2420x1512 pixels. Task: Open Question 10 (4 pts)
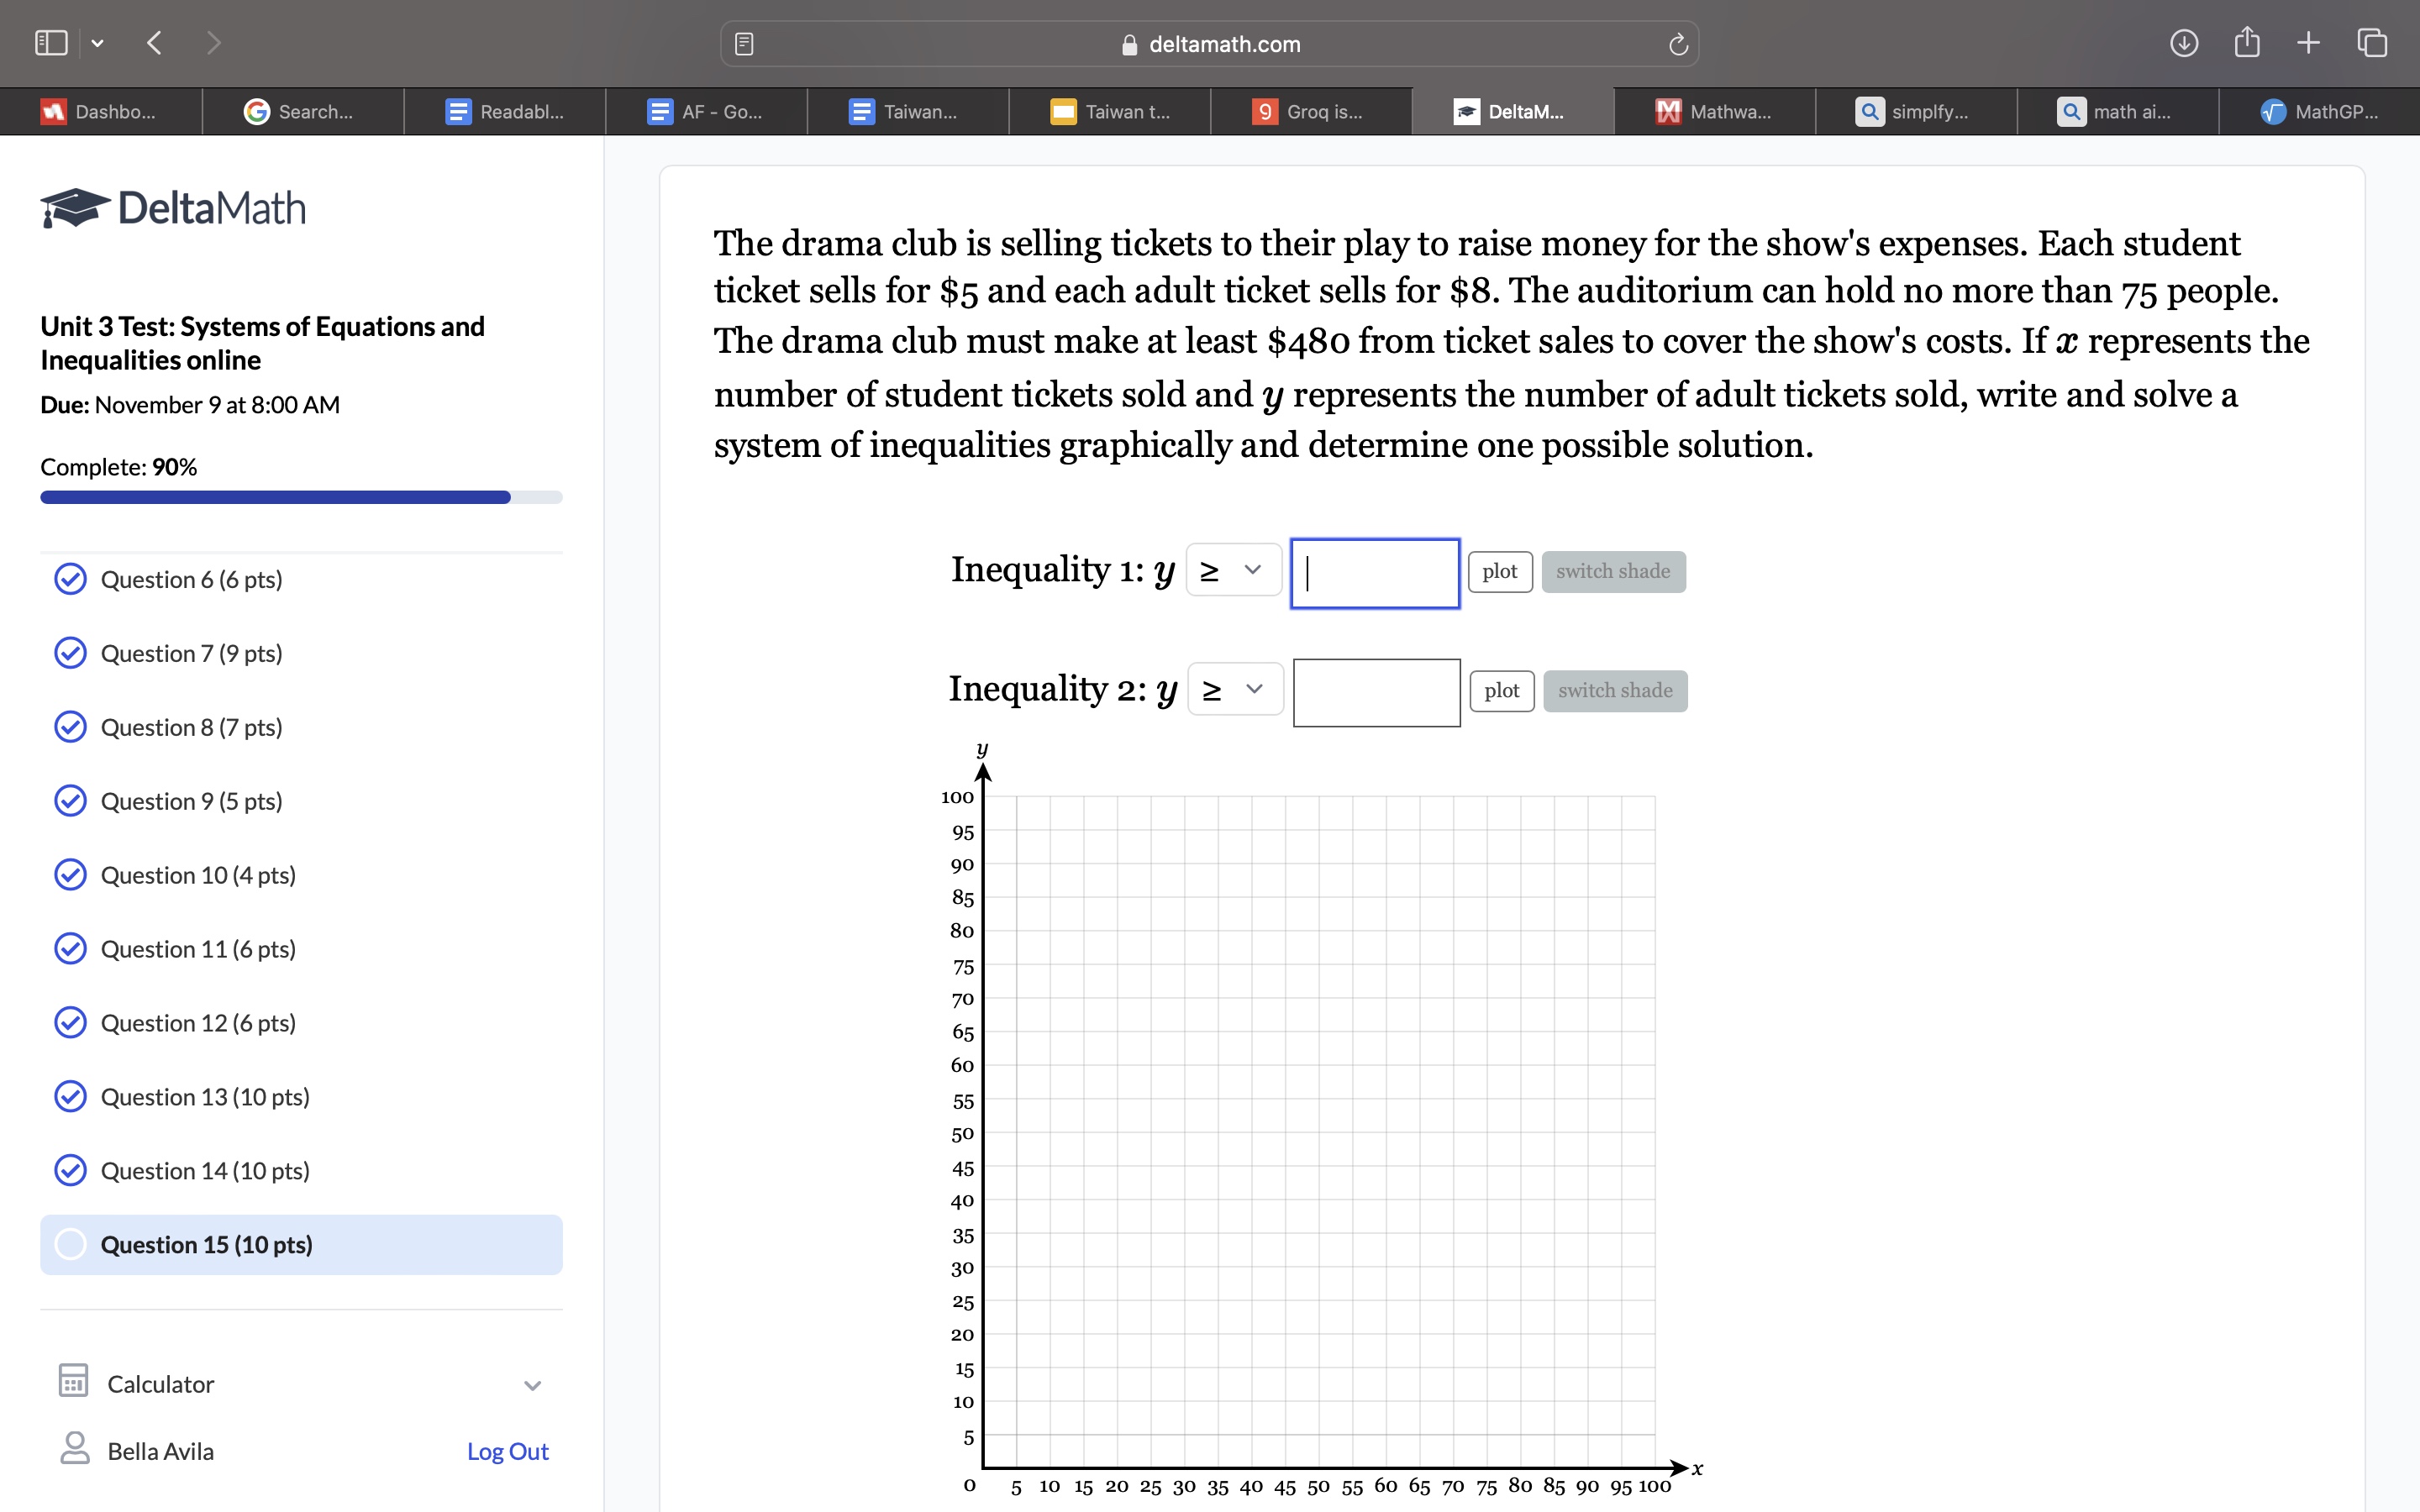click(x=301, y=875)
